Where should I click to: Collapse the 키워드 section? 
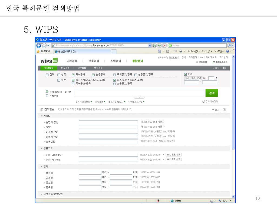click(42, 116)
